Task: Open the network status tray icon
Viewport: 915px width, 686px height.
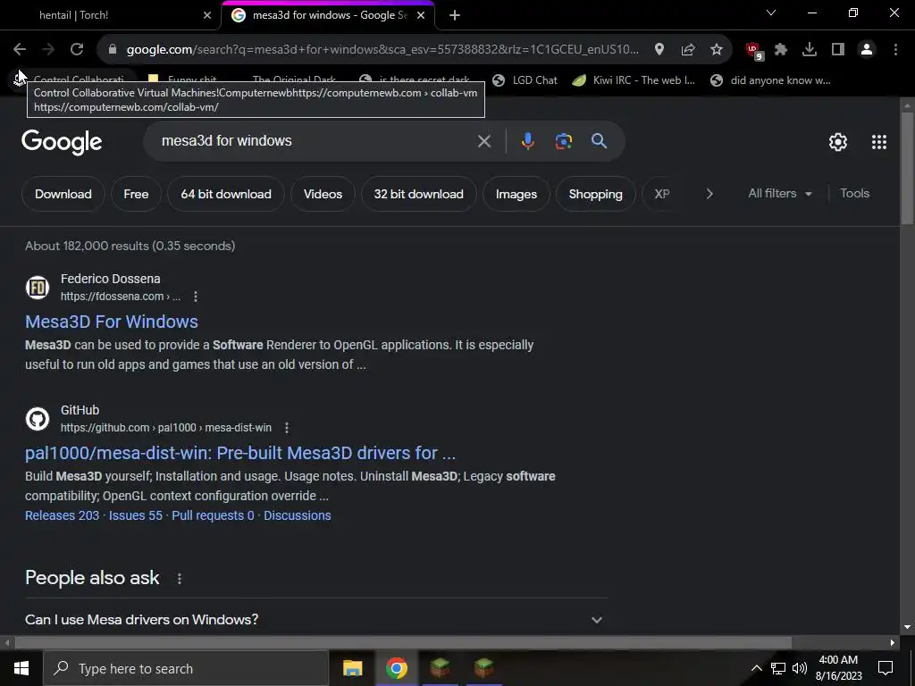Action: [778, 668]
